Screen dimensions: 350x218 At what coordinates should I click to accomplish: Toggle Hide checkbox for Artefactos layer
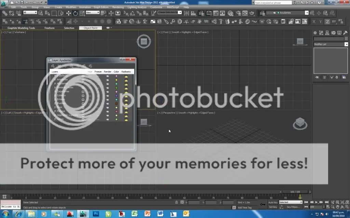[x=83, y=80]
